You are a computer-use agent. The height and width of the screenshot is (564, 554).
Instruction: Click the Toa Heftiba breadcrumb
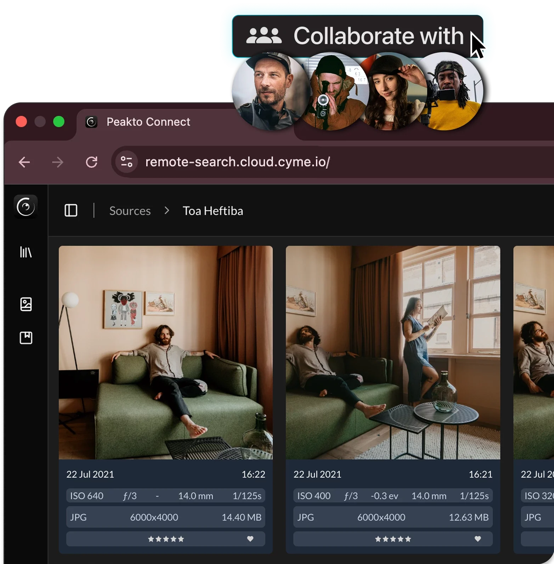213,211
